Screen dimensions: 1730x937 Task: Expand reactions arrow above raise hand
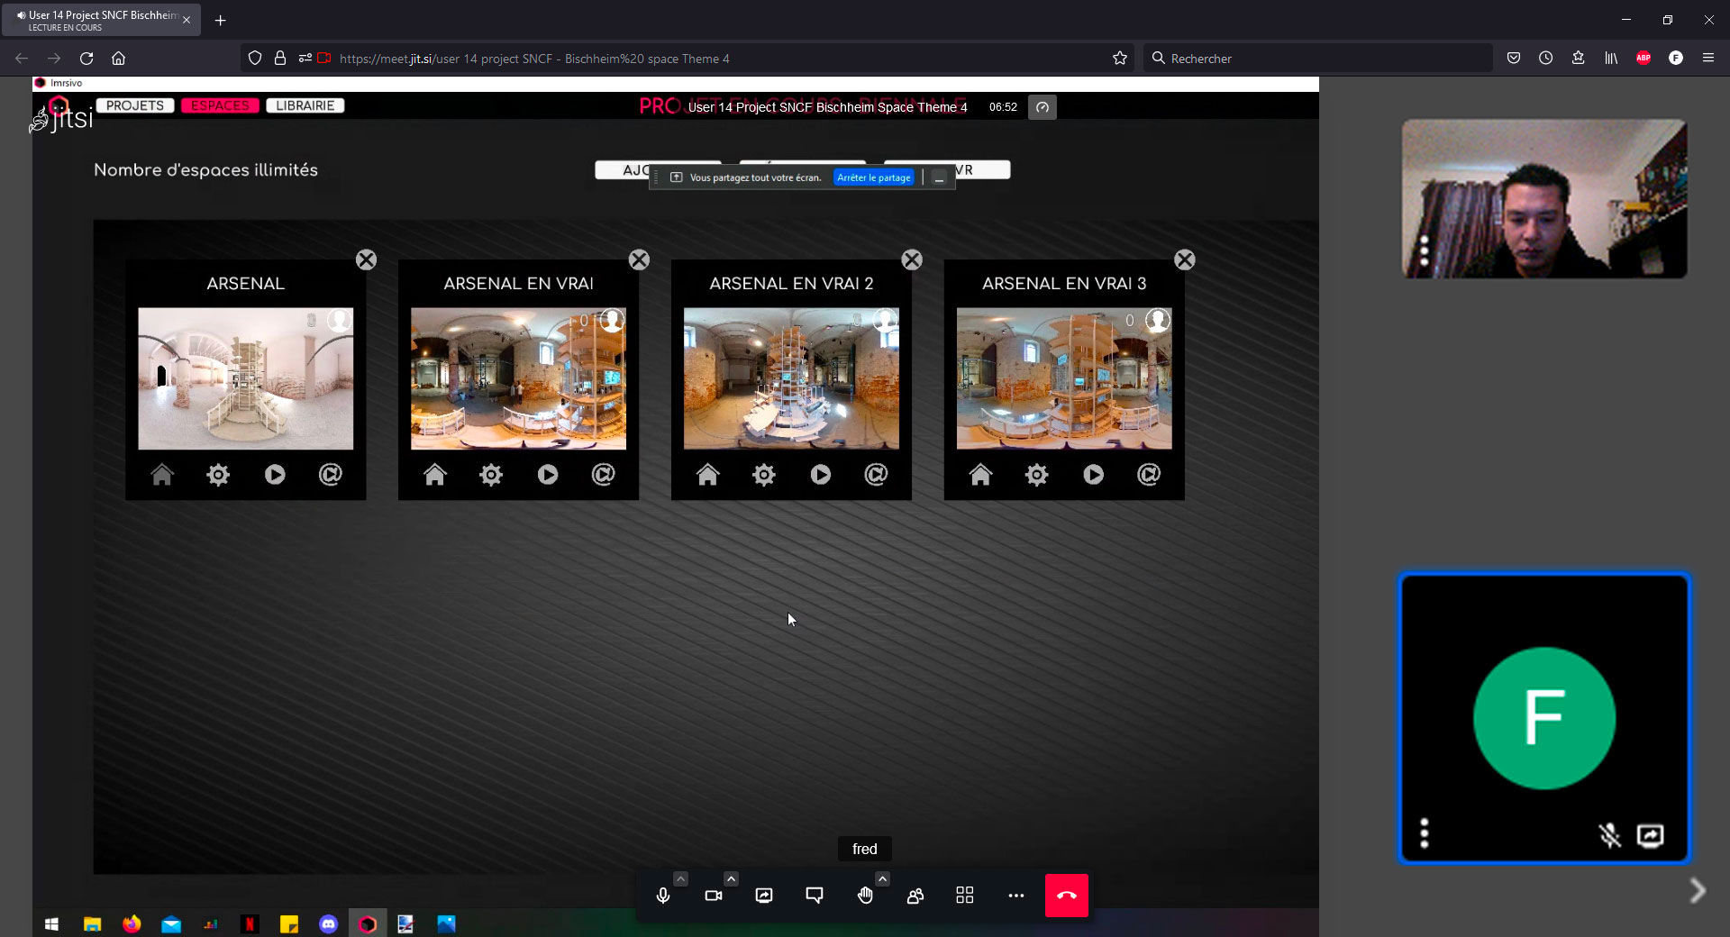883,878
